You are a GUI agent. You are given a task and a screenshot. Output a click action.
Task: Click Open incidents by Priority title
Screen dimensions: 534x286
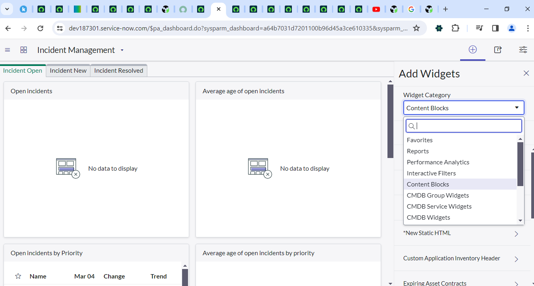coord(47,253)
